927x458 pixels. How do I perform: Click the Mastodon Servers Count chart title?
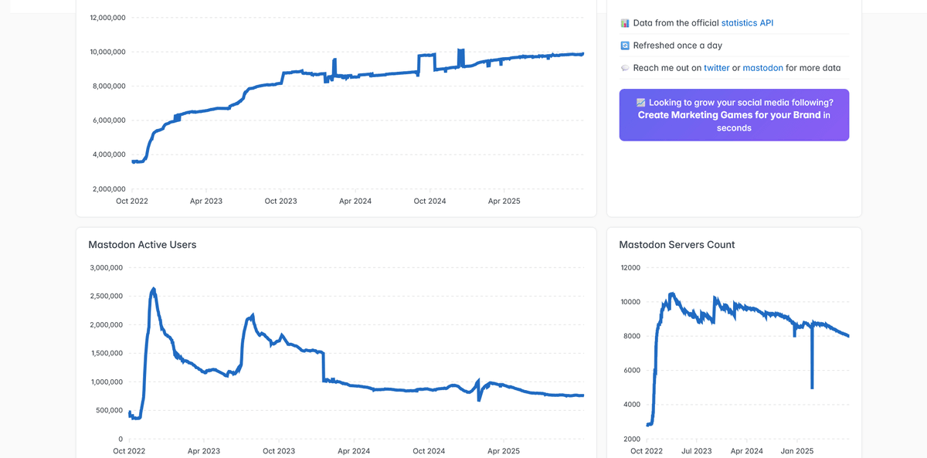click(x=677, y=245)
